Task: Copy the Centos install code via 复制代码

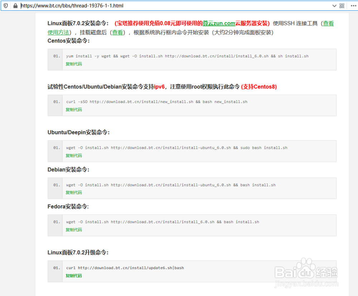Action: tap(74, 64)
